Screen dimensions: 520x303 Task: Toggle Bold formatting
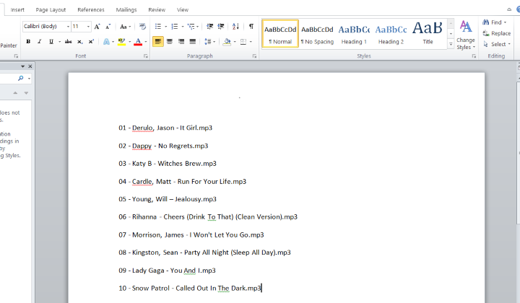click(x=28, y=42)
